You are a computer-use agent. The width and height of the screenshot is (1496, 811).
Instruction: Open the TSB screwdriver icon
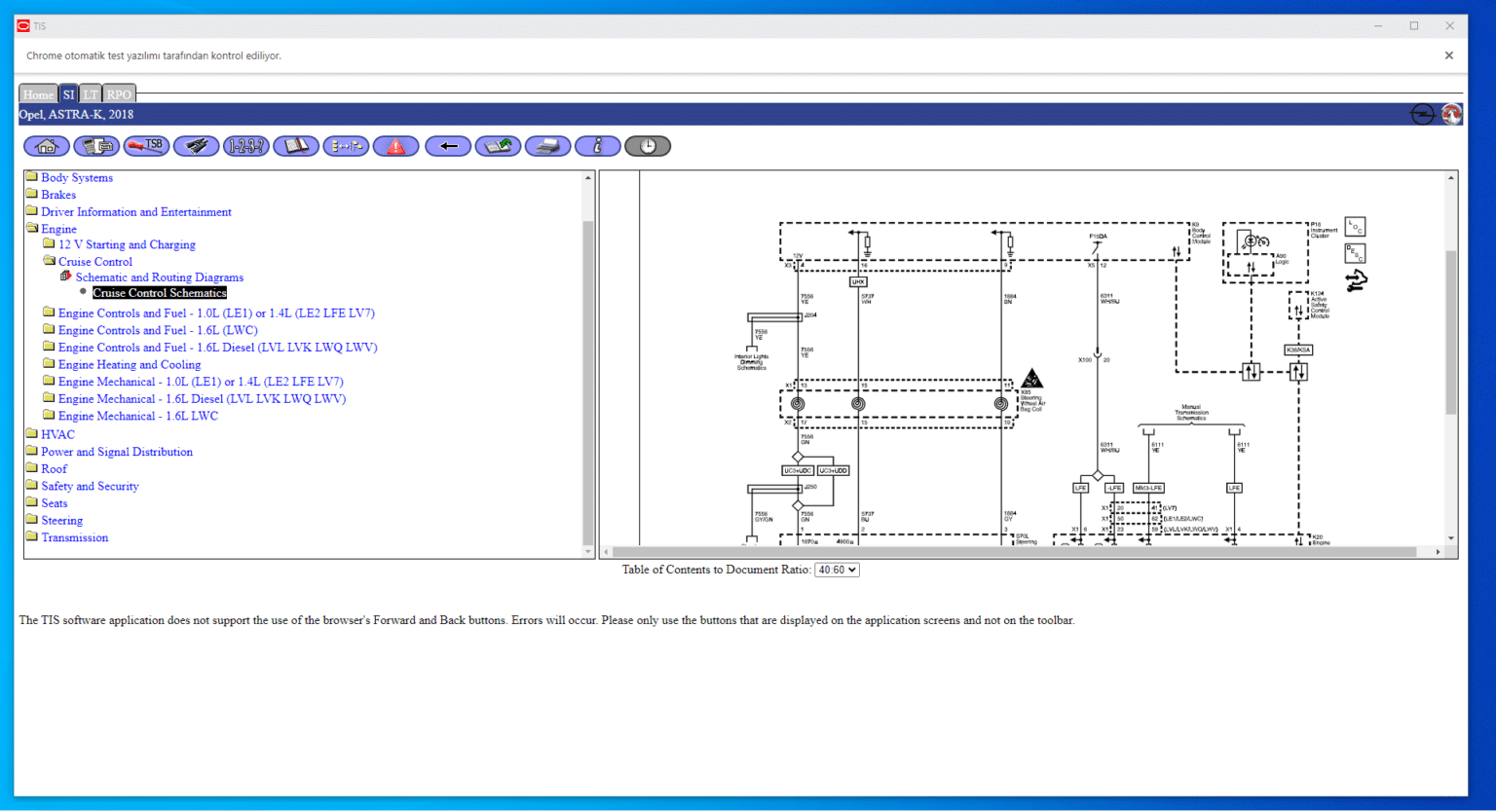[146, 145]
